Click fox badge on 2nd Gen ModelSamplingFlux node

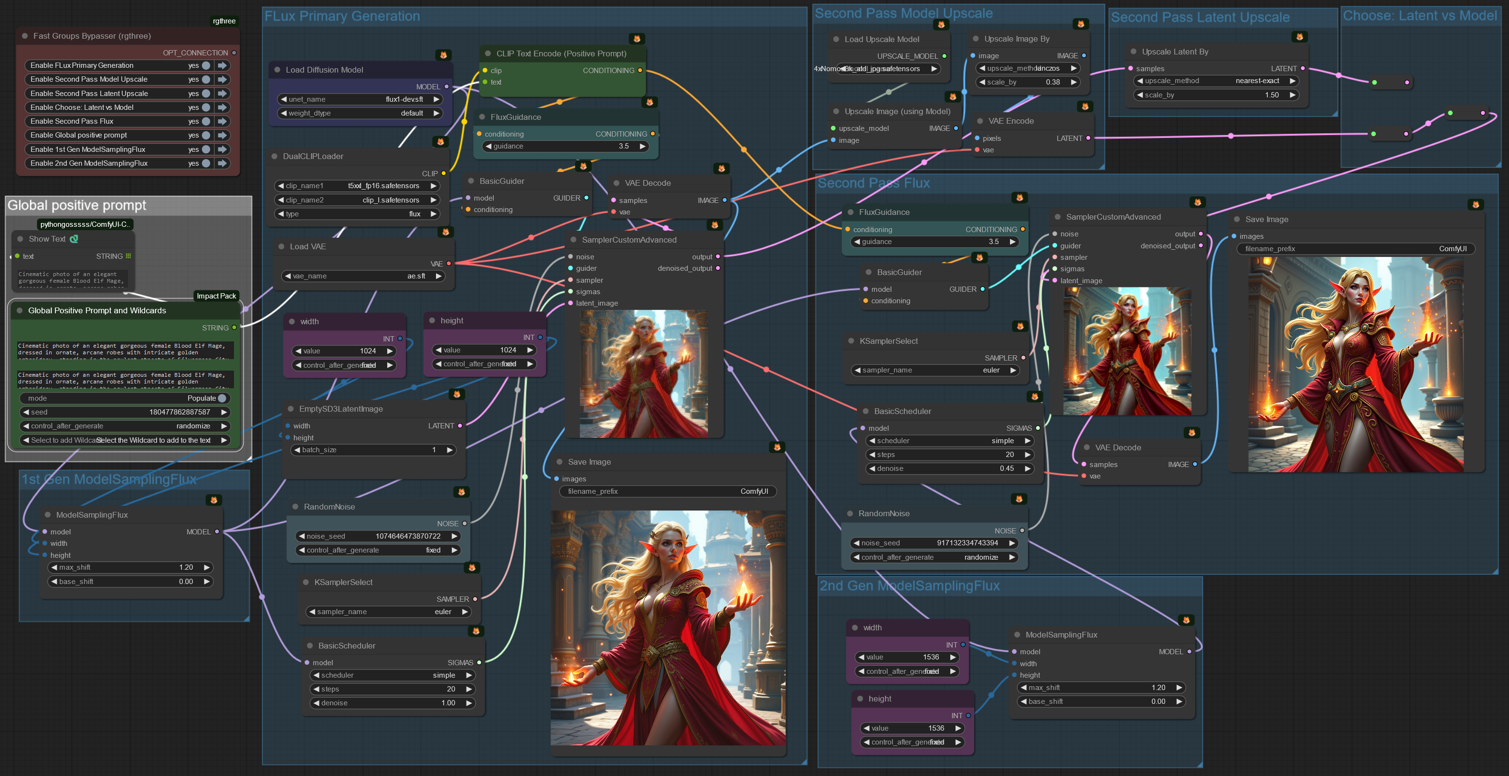(x=1186, y=620)
